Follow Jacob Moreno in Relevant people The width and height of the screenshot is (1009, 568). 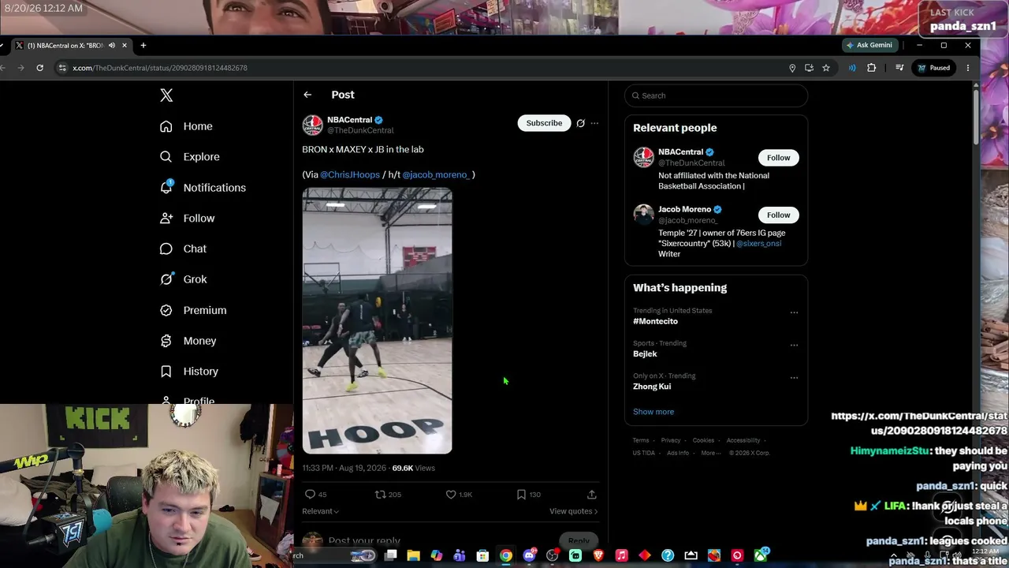point(778,215)
